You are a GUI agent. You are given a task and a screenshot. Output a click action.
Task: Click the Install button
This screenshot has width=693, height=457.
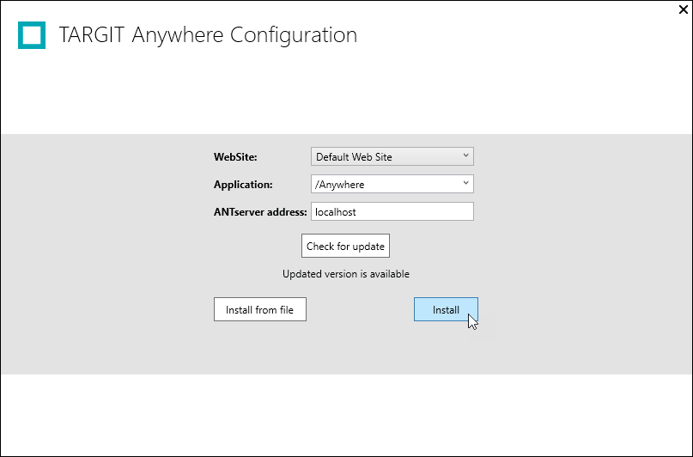(446, 309)
